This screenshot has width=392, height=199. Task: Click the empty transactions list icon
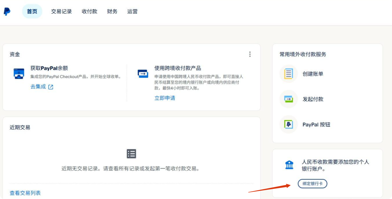click(132, 154)
